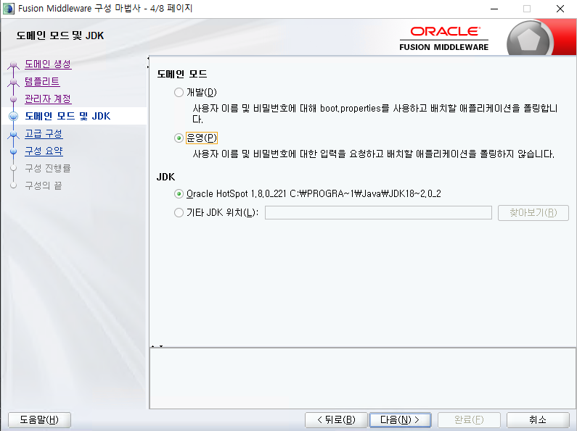Click the JDK section heading
This screenshot has height=431, width=577.
(166, 177)
